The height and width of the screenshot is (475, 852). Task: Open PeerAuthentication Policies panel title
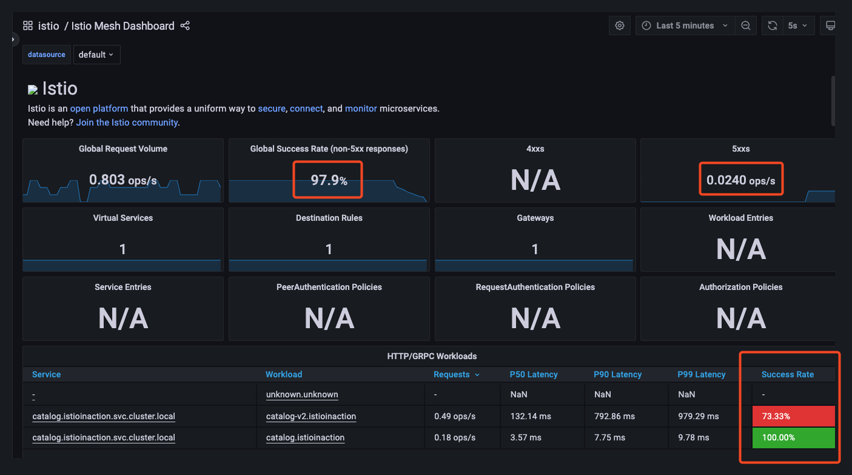pos(329,287)
